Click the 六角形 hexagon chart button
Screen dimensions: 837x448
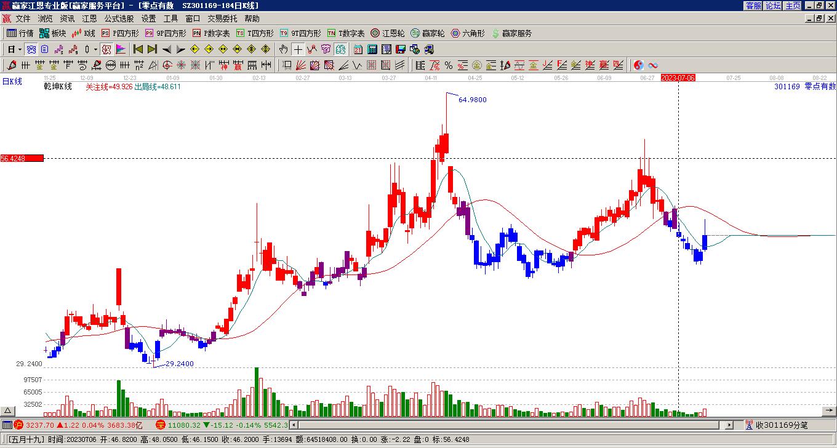[x=468, y=33]
